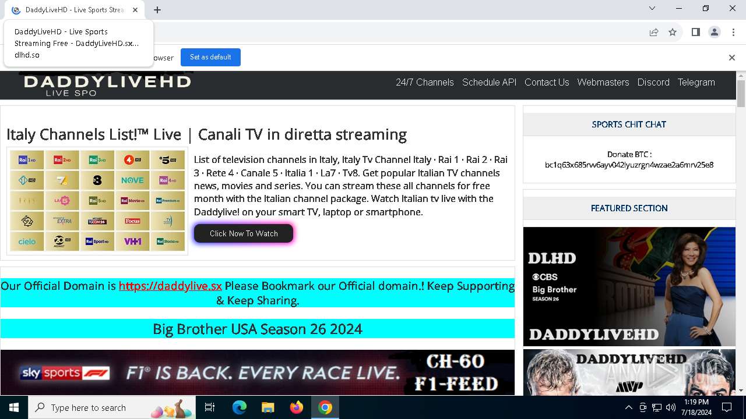Screen dimensions: 746x419
Task: Click the Rai 1 HD channel logo
Action: click(27, 160)
